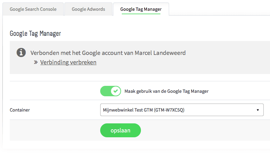Click the Container field label
The height and width of the screenshot is (155, 270).
tap(20, 110)
